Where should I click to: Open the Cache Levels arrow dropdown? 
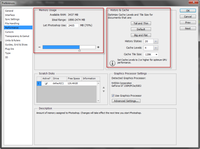156,48
